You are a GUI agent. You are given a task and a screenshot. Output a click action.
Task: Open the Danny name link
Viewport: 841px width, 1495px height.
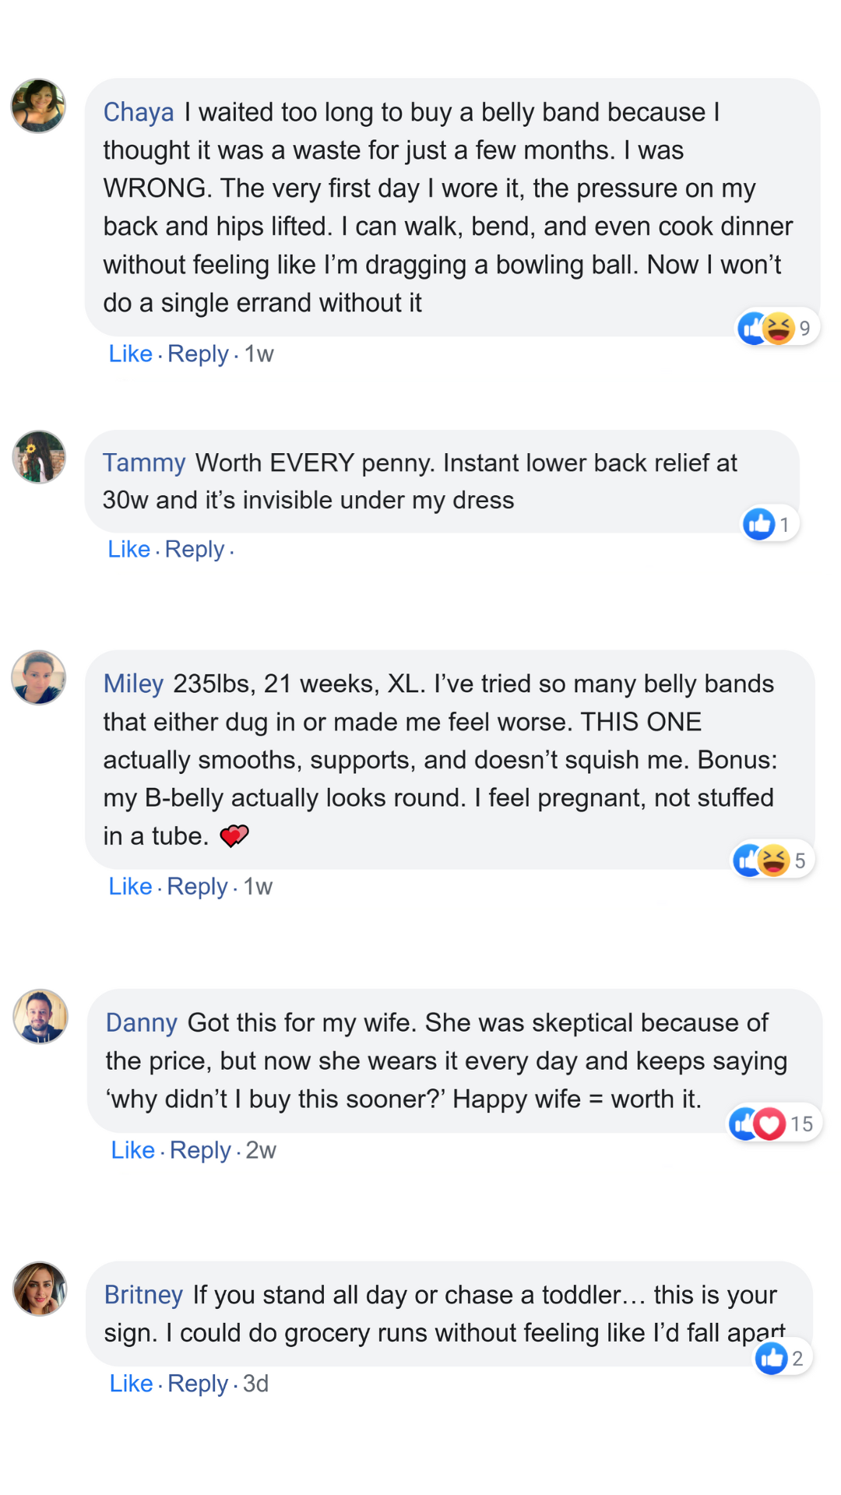click(142, 1022)
